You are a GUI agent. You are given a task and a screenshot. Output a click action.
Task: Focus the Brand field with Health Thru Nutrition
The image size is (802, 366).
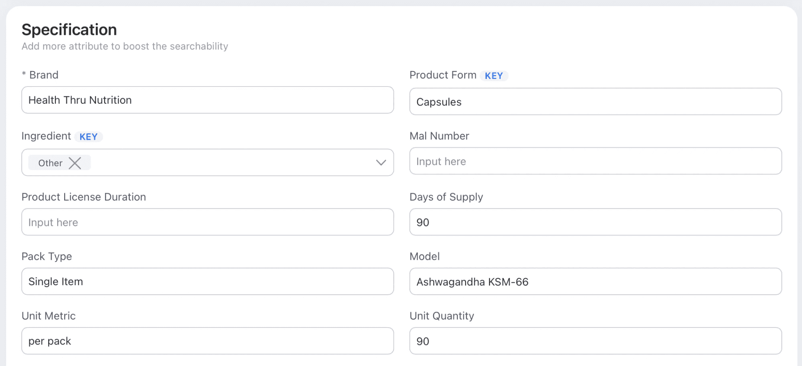coord(207,100)
